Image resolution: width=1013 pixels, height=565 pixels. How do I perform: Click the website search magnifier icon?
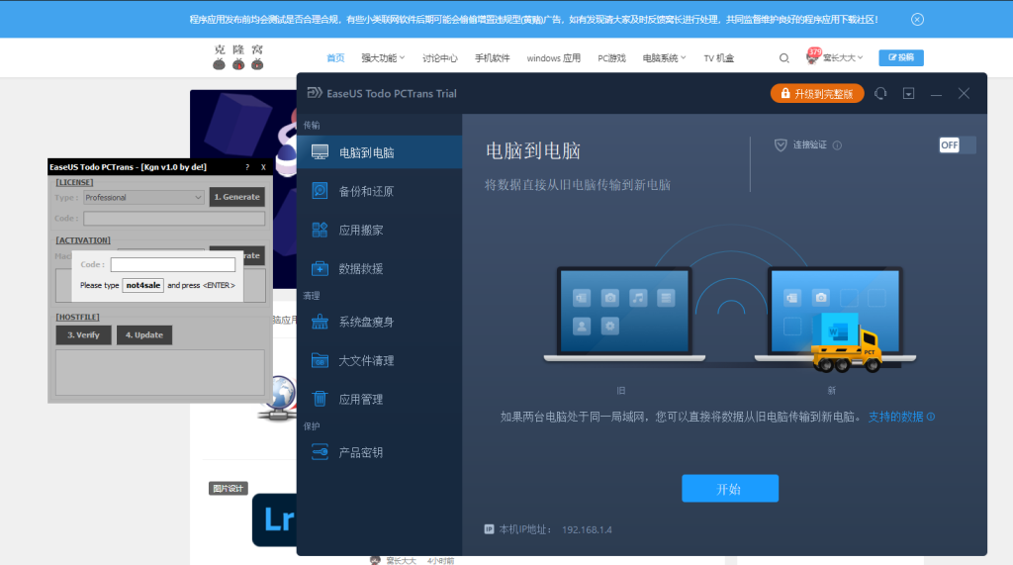click(784, 58)
